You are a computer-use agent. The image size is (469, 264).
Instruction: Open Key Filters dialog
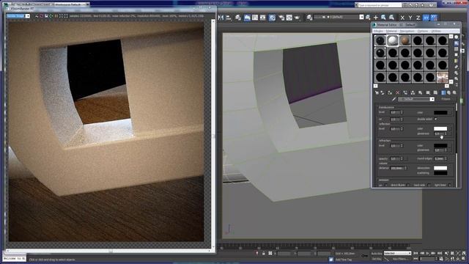point(400,259)
